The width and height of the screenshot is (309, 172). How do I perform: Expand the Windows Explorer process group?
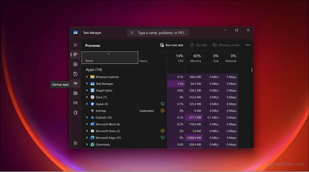(x=87, y=77)
